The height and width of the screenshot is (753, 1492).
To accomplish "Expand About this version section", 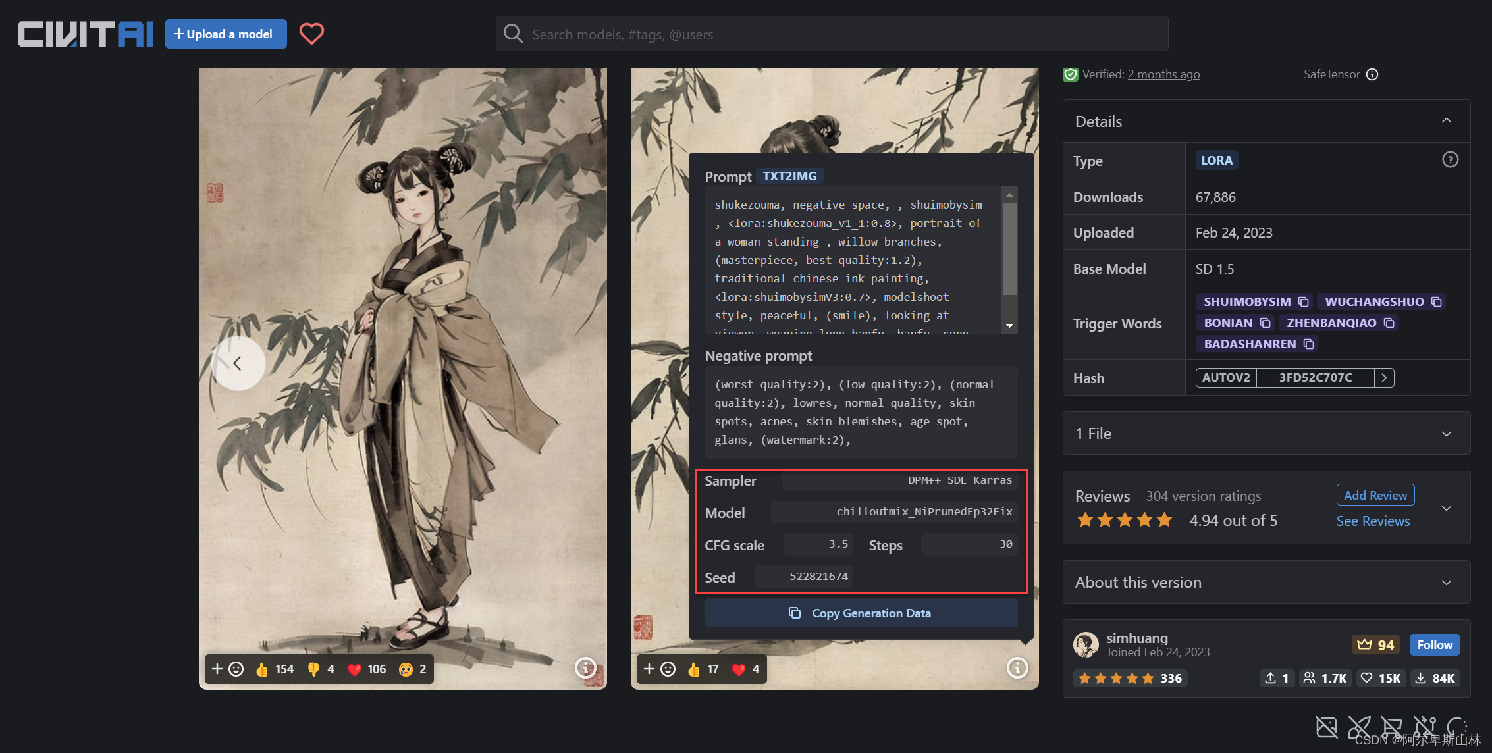I will 1446,583.
